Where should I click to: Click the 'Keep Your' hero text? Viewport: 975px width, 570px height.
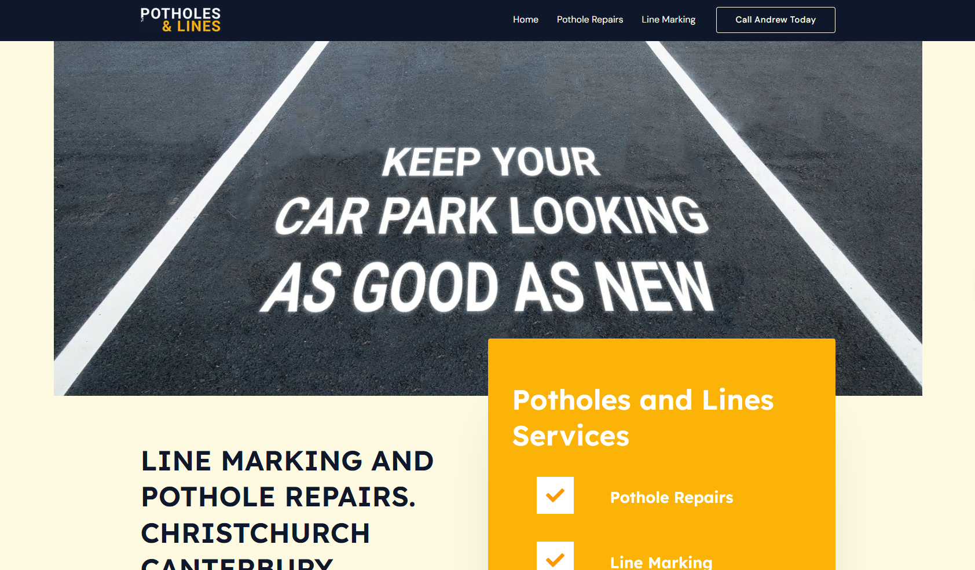(x=490, y=161)
